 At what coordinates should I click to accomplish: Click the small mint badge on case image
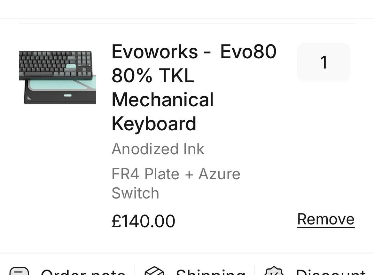click(68, 95)
